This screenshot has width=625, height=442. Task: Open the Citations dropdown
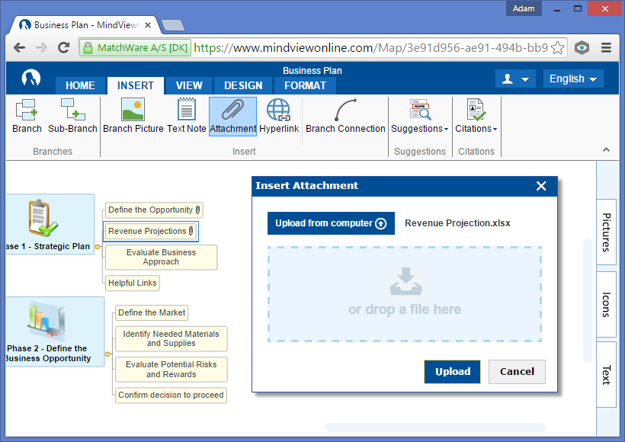(x=476, y=116)
